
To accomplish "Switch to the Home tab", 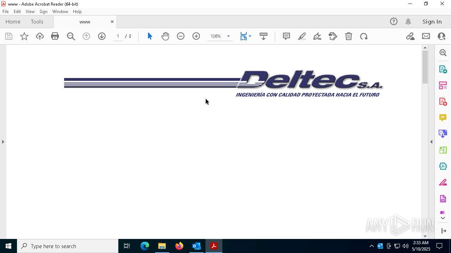I will 13,21.
